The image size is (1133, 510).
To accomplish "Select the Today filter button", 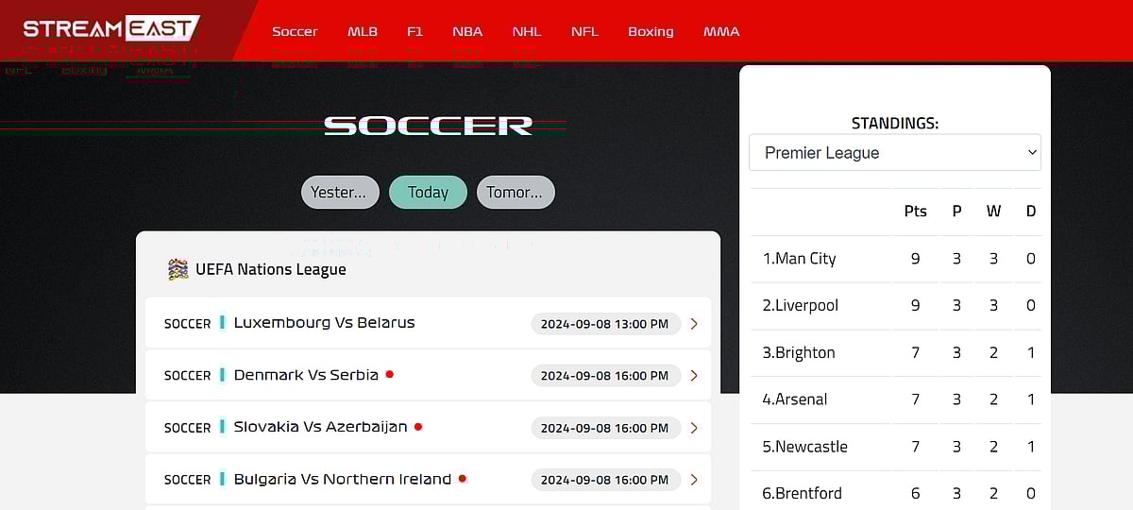I will [428, 193].
